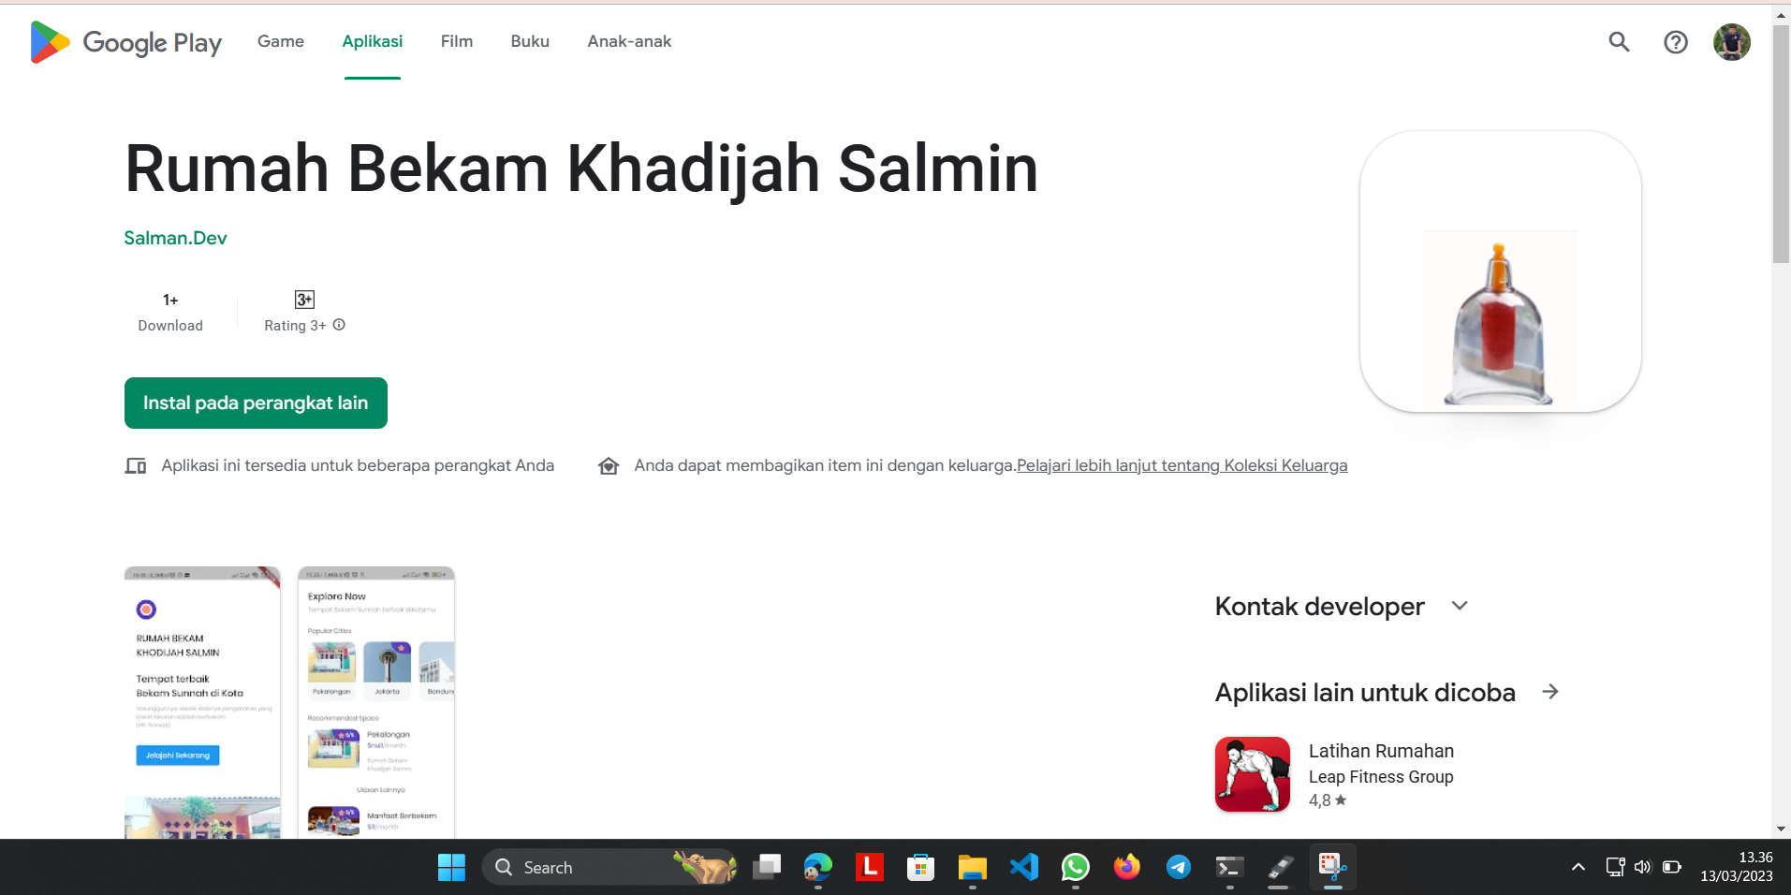This screenshot has width=1791, height=895.
Task: Open WhatsApp from the taskbar
Action: point(1075,867)
